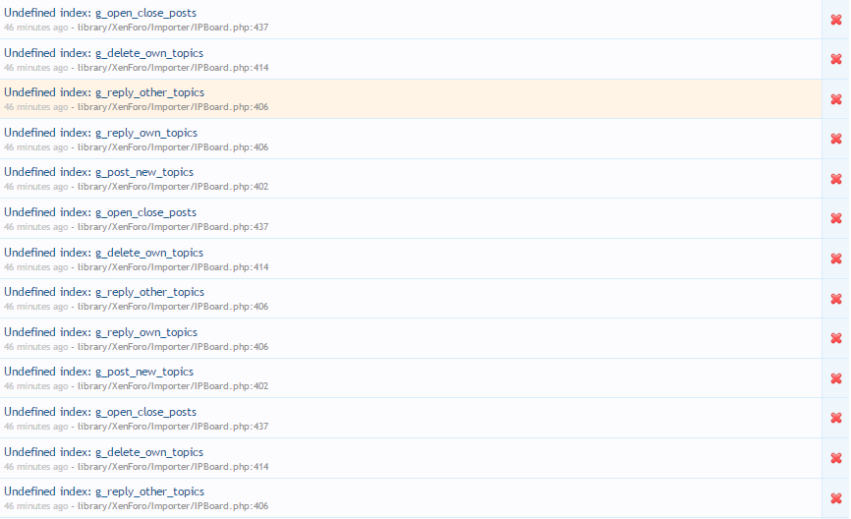Screen dimensions: 851x519
Task: Delete the topmost g_open_close_posts error entry
Action: [x=836, y=20]
